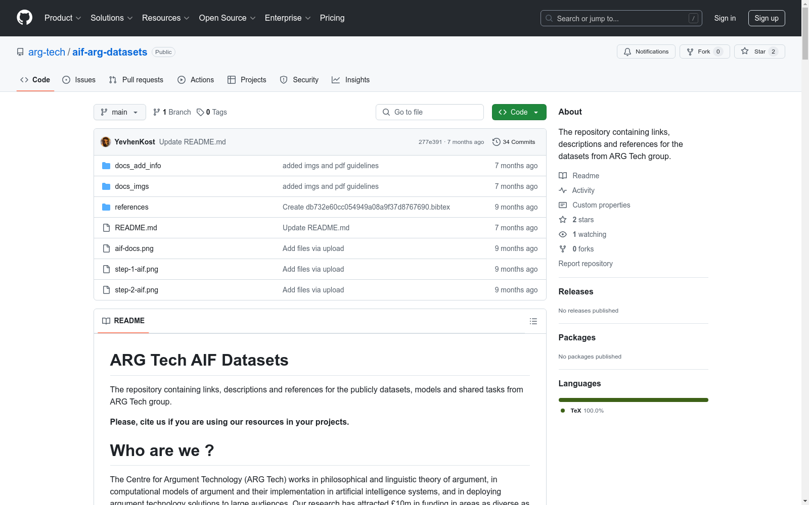The image size is (809, 505).
Task: Open the aif-docs.png file name
Action: pos(134,248)
